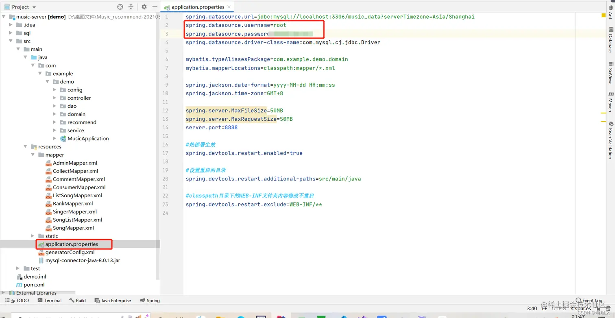
Task: Open the SciView side panel
Action: [x=611, y=73]
